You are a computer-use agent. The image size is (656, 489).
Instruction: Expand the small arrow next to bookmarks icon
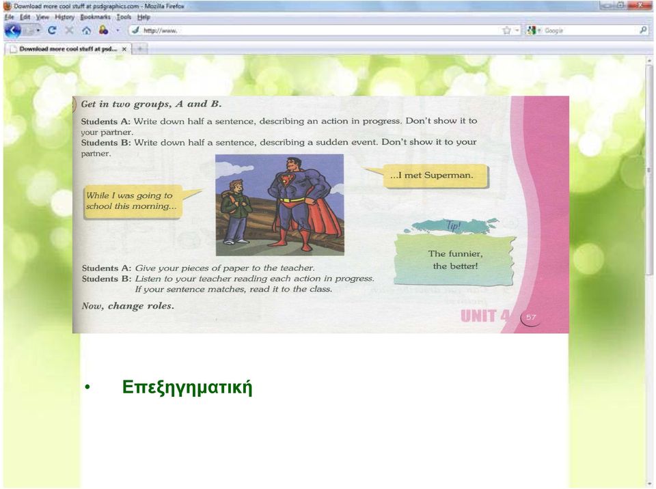[x=118, y=31]
